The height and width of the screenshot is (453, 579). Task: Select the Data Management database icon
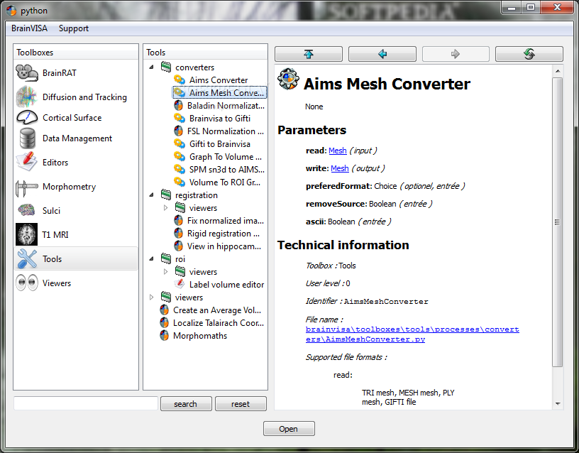pos(28,138)
